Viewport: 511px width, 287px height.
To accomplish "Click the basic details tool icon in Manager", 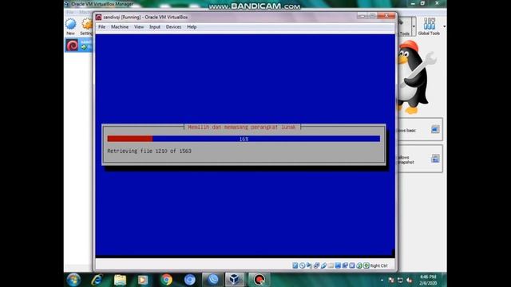I will pyautogui.click(x=434, y=129).
